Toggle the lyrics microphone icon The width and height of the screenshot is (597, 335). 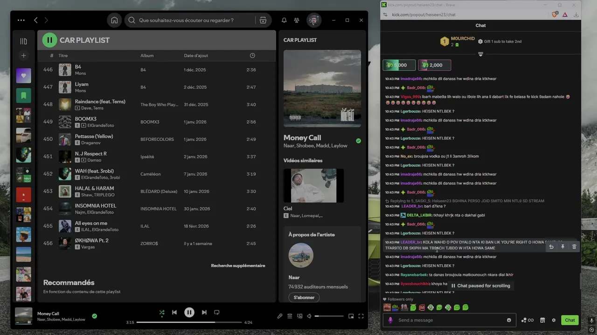(x=280, y=316)
